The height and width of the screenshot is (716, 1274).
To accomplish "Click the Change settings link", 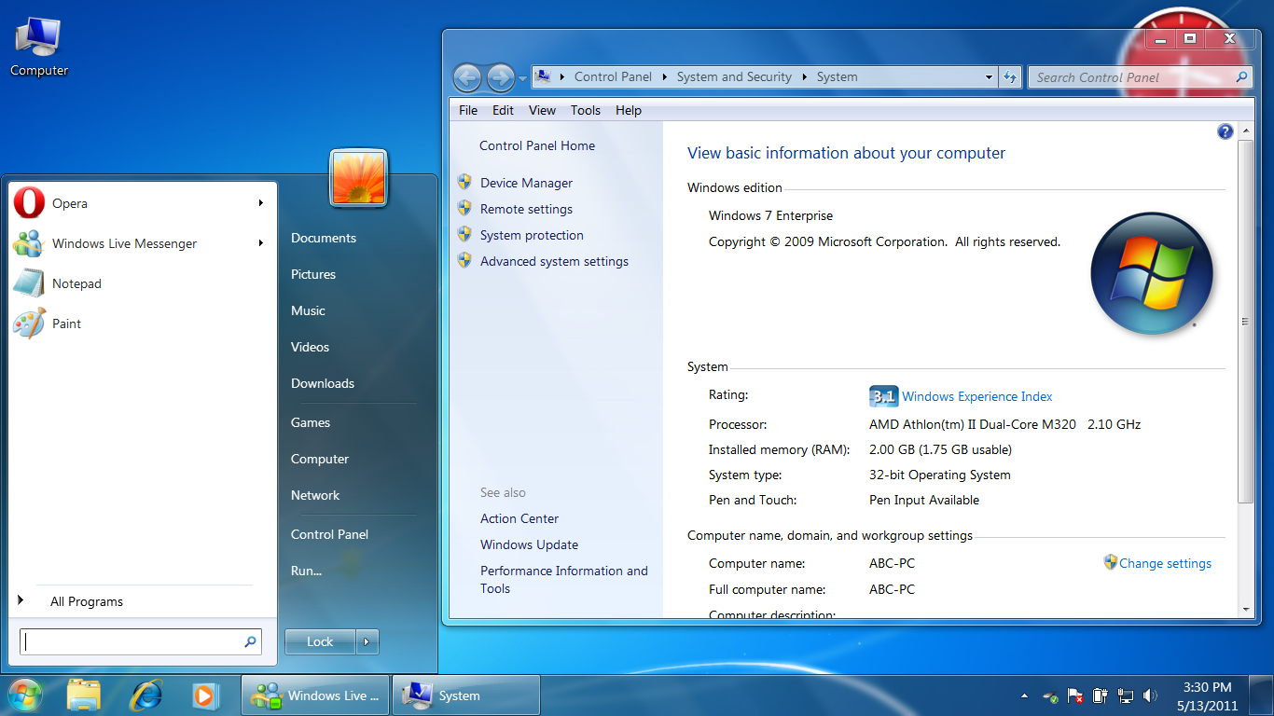I will point(1165,563).
